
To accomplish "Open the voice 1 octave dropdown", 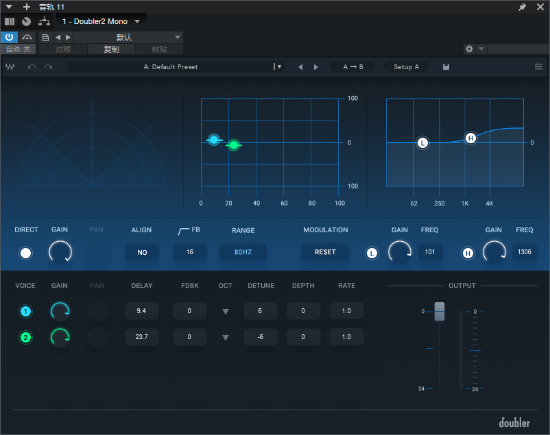I will point(226,312).
